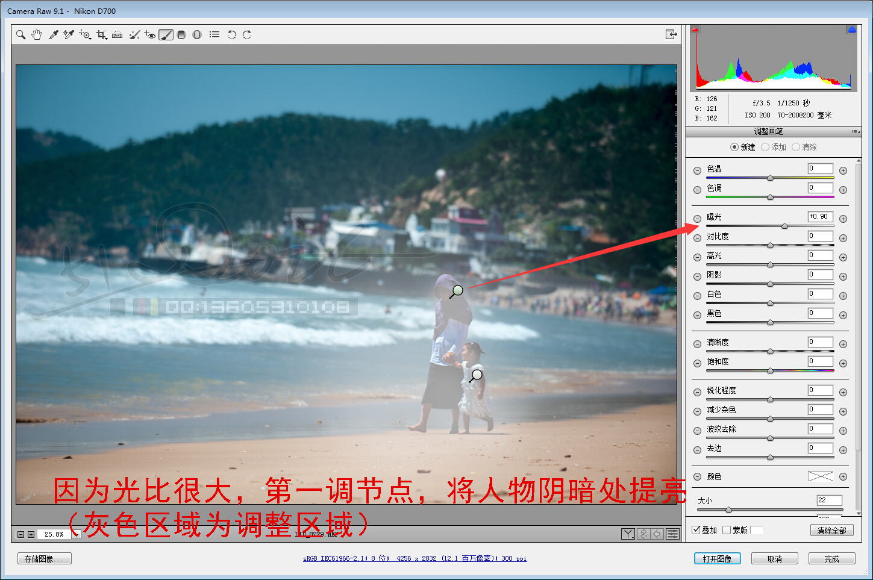Select the 新建 radio option
The height and width of the screenshot is (580, 873).
[734, 147]
